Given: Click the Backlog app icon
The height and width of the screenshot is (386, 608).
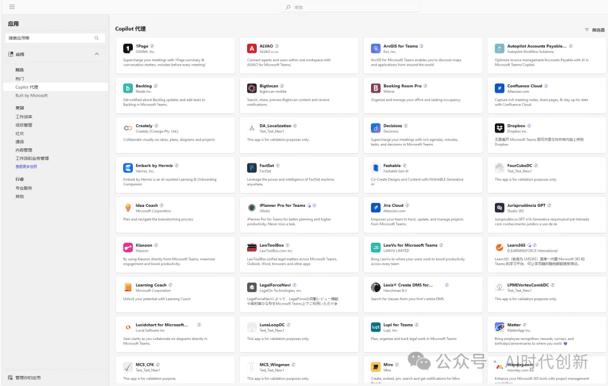Looking at the screenshot, I should tap(128, 88).
